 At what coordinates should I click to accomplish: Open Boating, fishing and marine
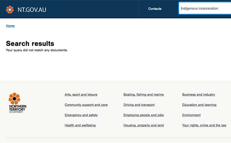click(144, 94)
